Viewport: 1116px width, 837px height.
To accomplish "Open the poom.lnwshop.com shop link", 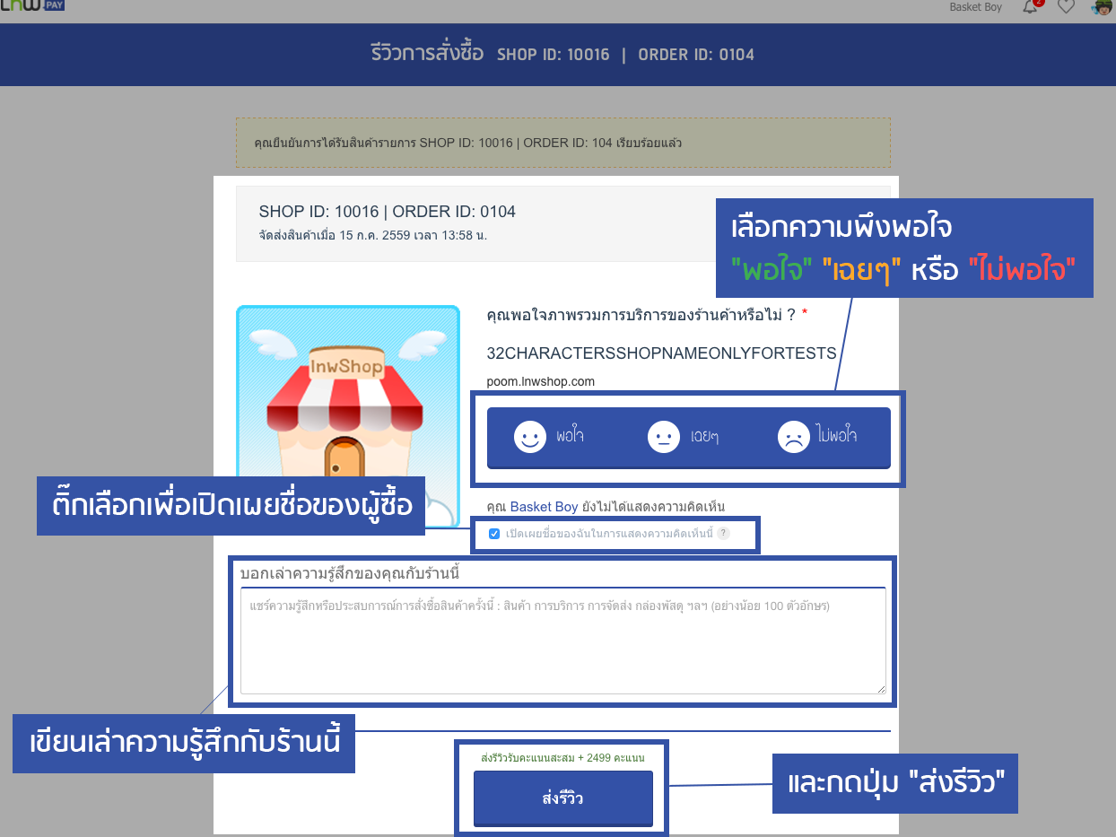I will [540, 381].
